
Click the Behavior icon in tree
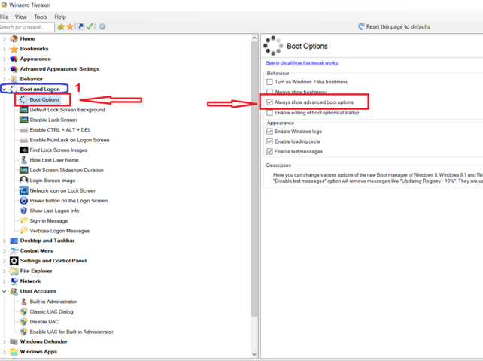pos(14,79)
